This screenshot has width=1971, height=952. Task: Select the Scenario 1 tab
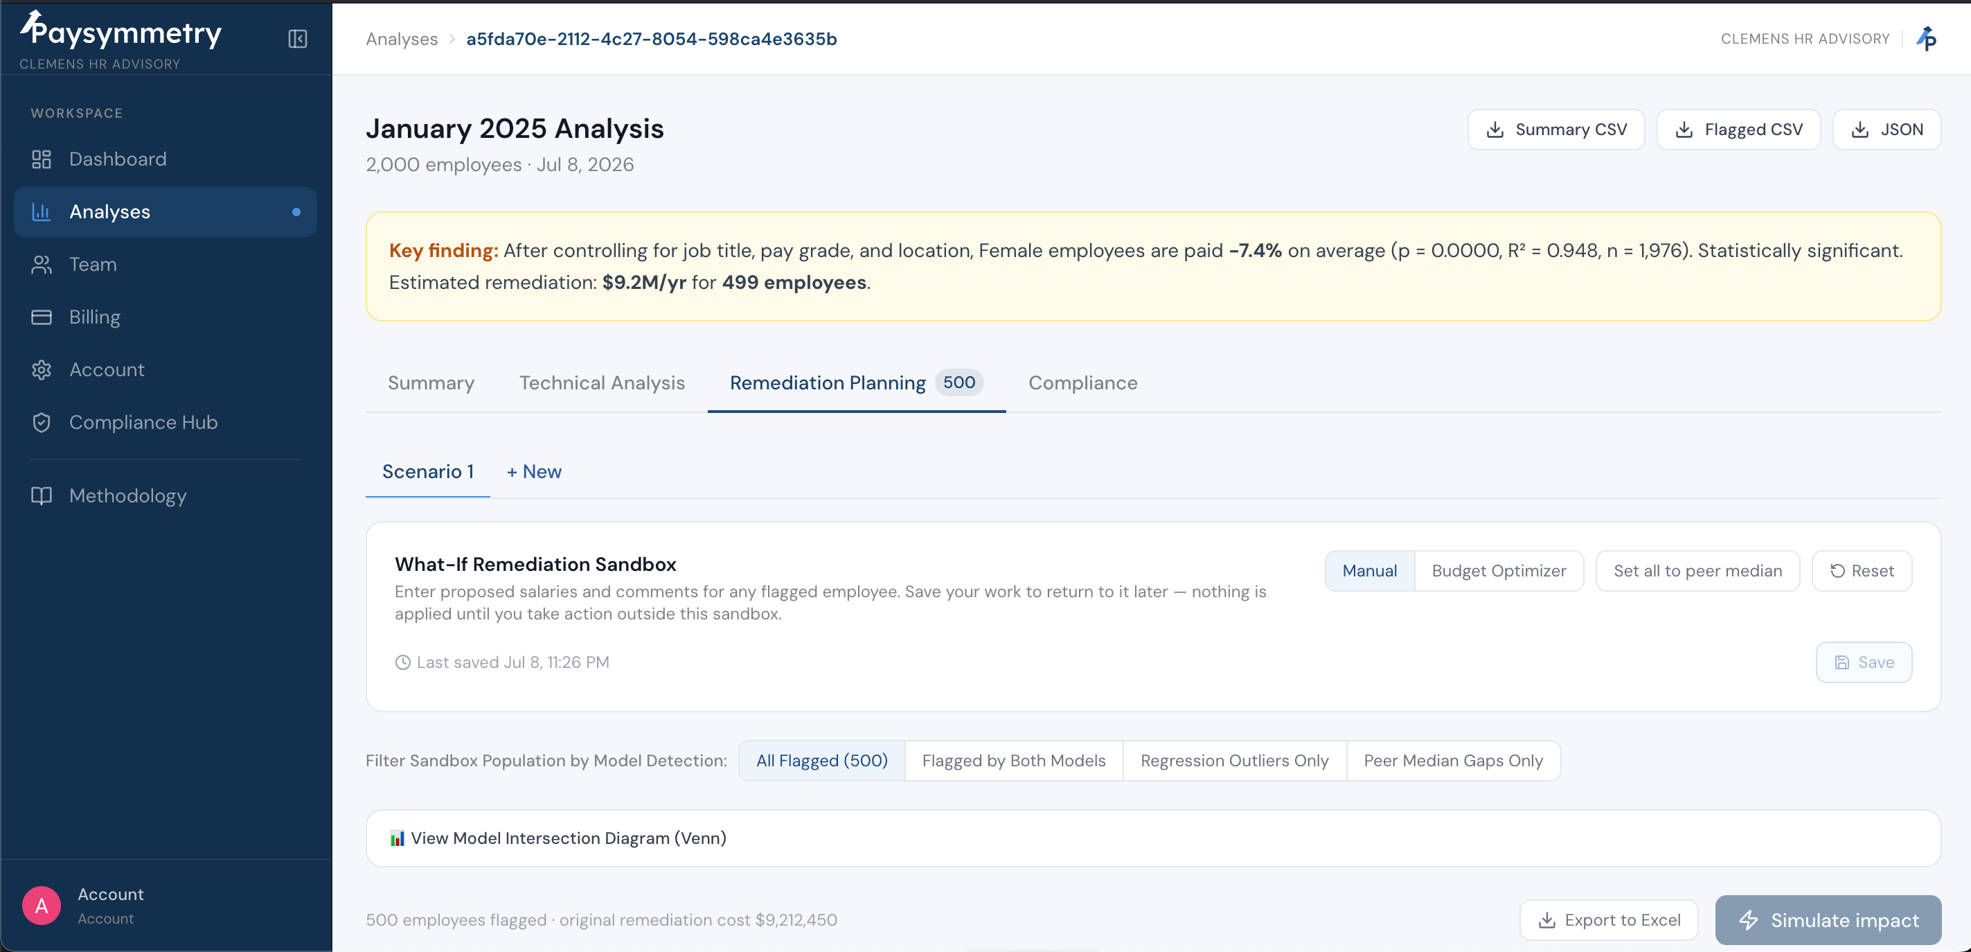point(428,471)
